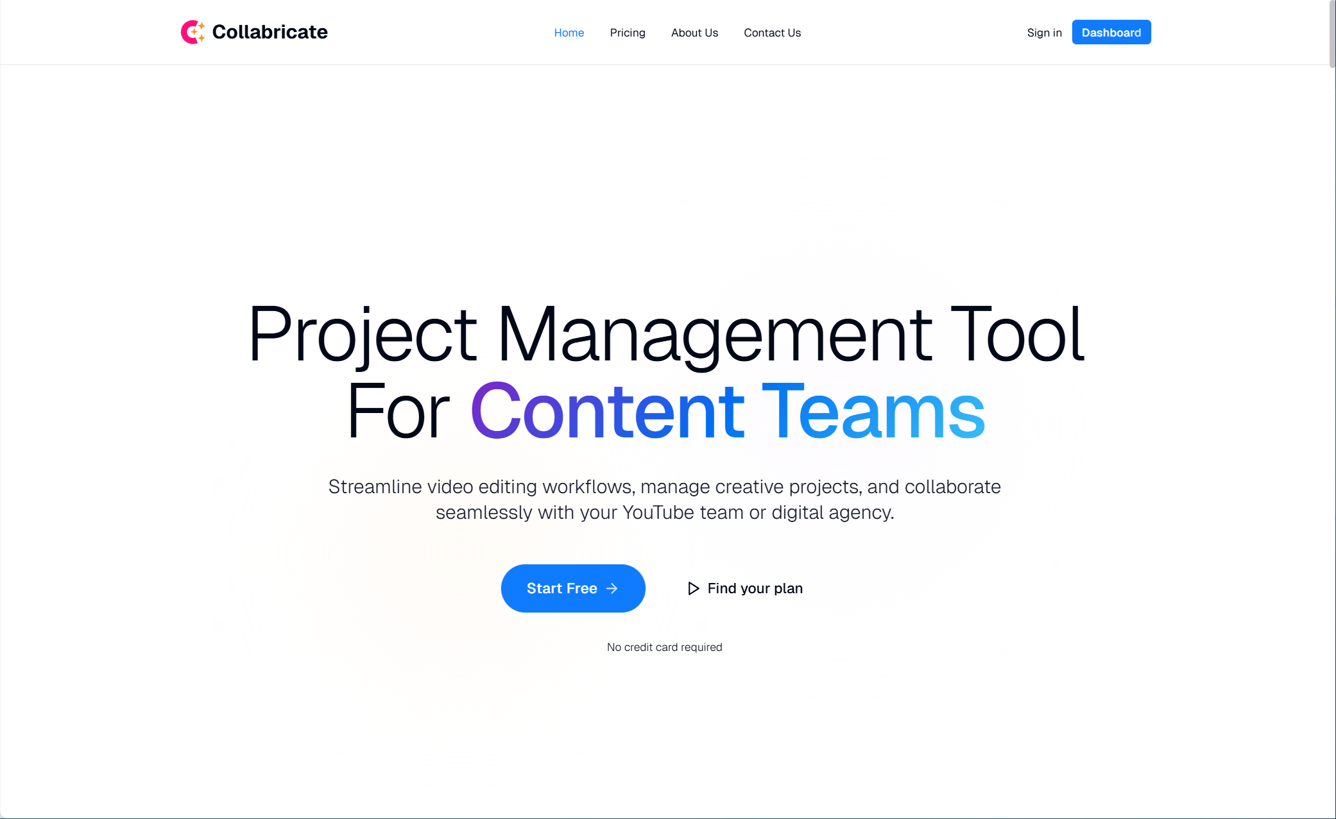Open the About Us page
Viewport: 1336px width, 819px height.
pyautogui.click(x=694, y=33)
